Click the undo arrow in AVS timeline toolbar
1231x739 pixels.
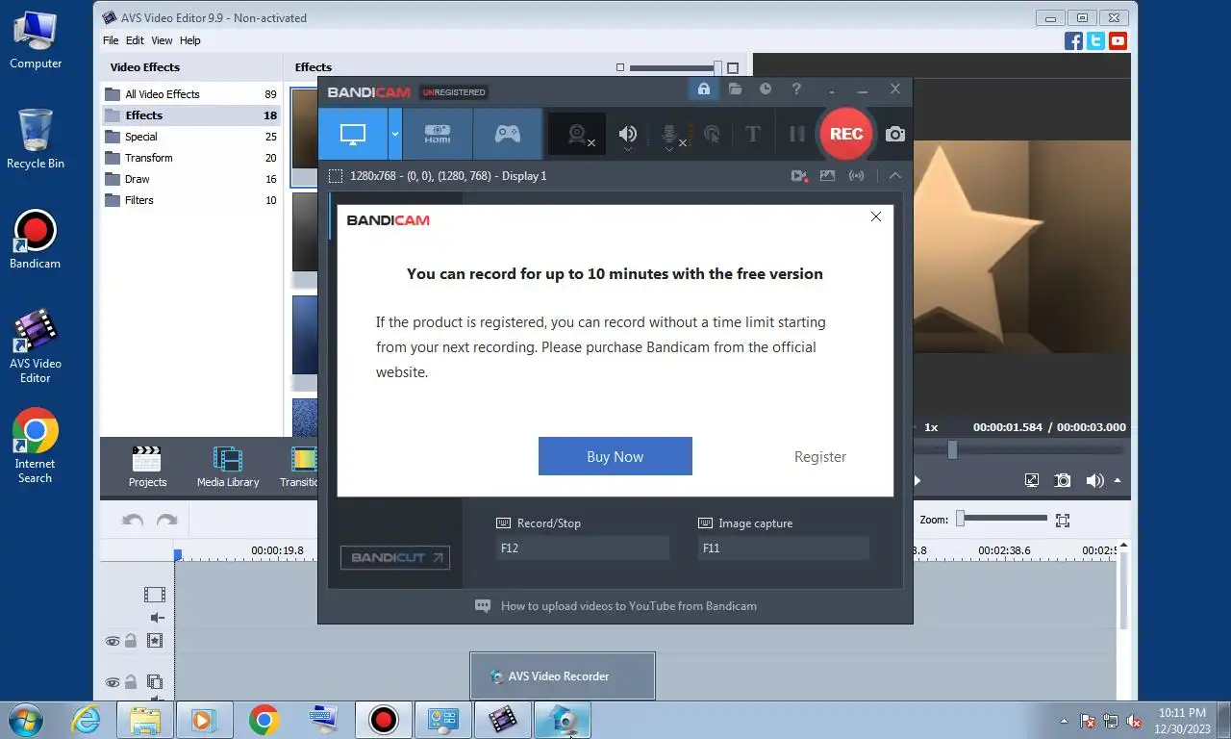click(133, 521)
